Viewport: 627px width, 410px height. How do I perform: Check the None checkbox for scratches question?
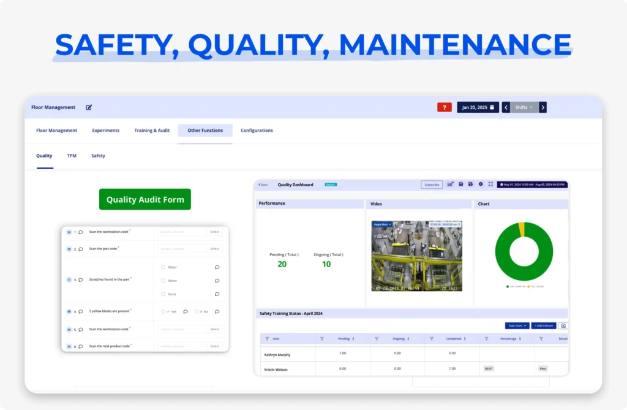tap(165, 294)
